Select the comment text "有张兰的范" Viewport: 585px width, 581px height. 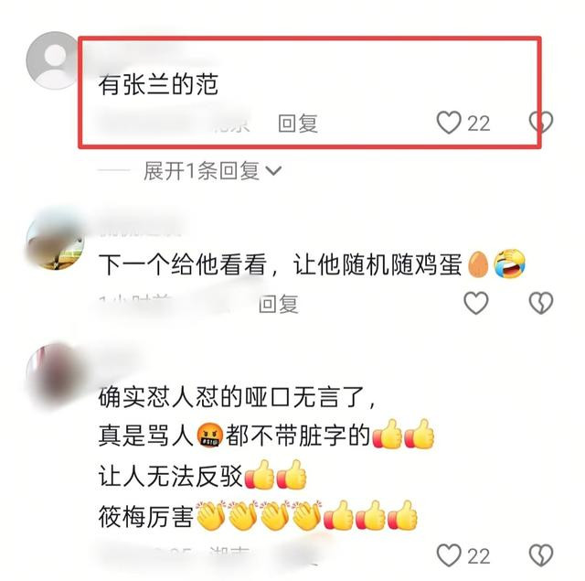pos(158,84)
